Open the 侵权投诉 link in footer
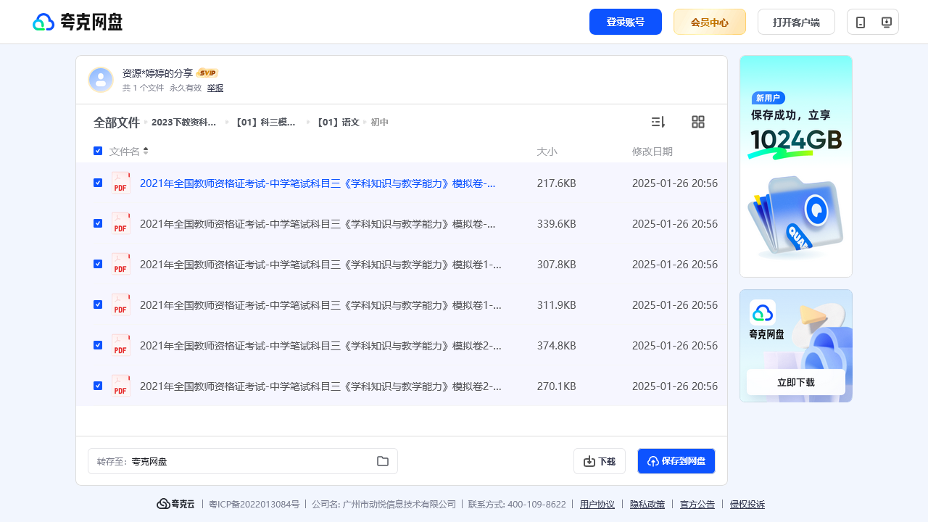Screen dimensions: 928x522 point(747,505)
